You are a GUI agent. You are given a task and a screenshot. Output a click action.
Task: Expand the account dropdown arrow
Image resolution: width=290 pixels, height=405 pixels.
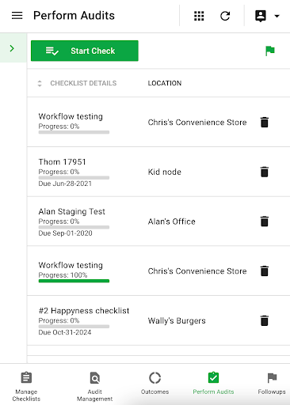[x=277, y=16]
